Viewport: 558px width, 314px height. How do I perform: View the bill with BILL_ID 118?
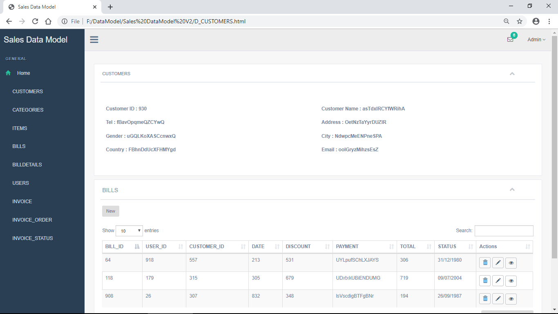(x=511, y=280)
